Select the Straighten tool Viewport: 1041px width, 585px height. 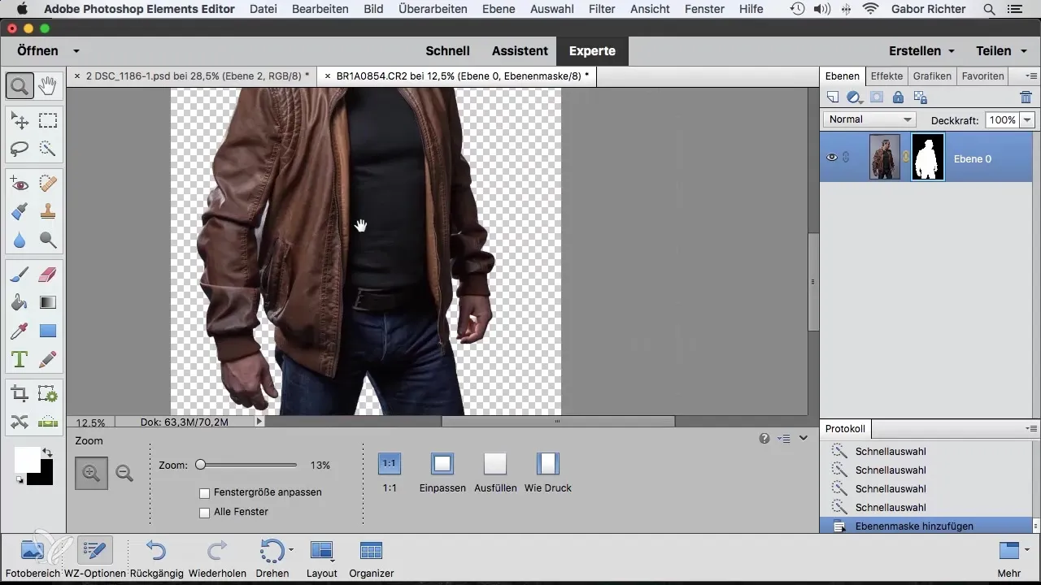(48, 422)
